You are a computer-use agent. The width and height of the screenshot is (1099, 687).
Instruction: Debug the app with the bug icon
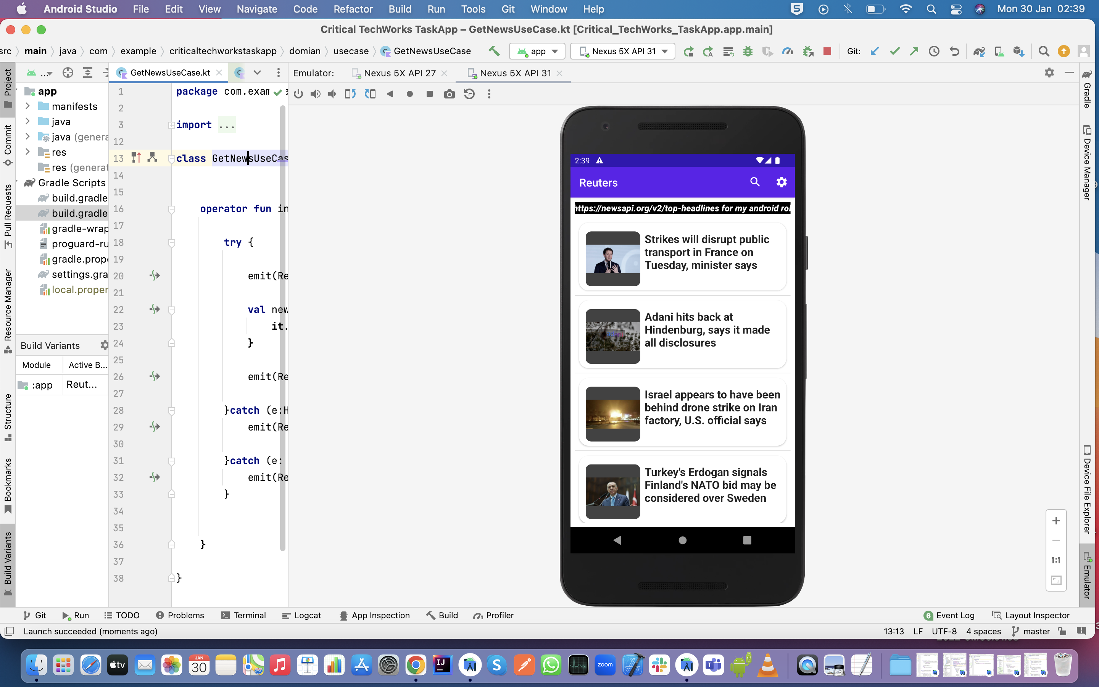[x=748, y=51]
